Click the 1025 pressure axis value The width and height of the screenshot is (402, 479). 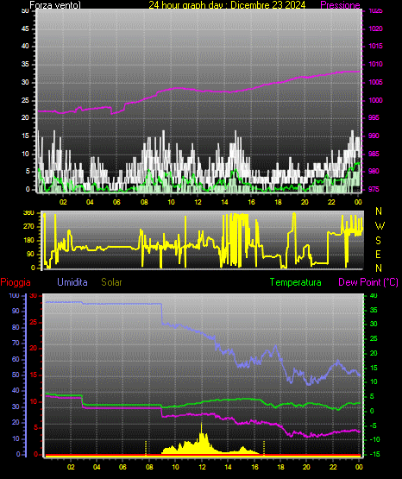tap(375, 11)
